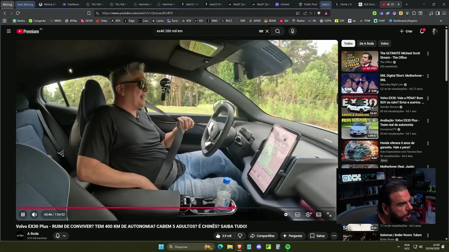The height and width of the screenshot is (252, 449).
Task: Open a new browser tab
Action: coord(407,4)
